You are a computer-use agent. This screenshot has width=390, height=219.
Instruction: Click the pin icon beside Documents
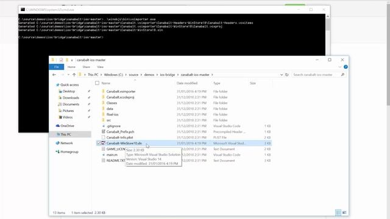[89, 104]
